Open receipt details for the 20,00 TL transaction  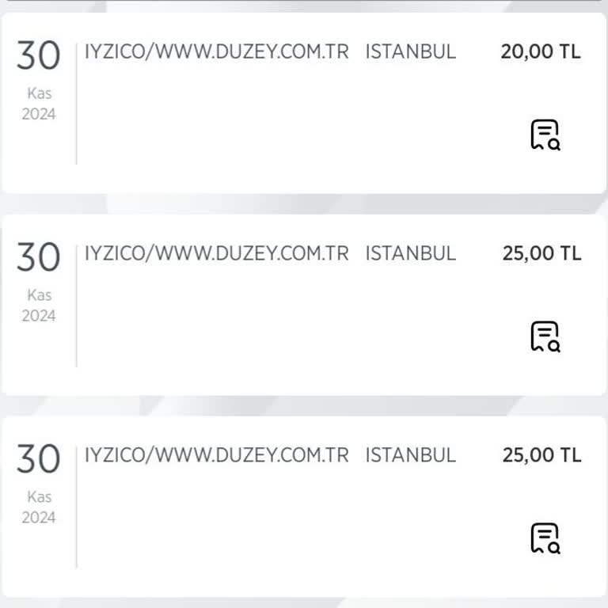click(x=545, y=135)
